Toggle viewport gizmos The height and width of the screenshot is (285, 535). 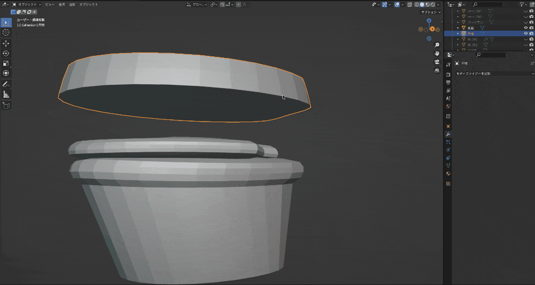click(384, 4)
